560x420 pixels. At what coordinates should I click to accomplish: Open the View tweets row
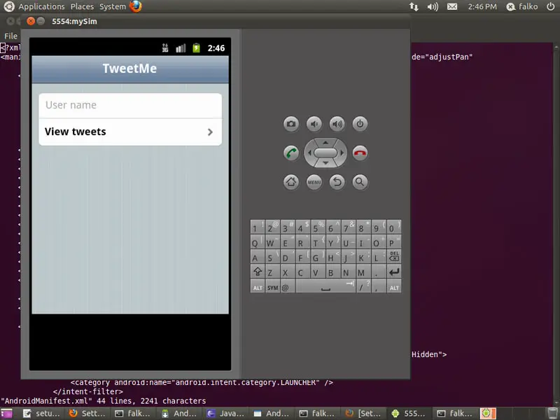pyautogui.click(x=130, y=132)
